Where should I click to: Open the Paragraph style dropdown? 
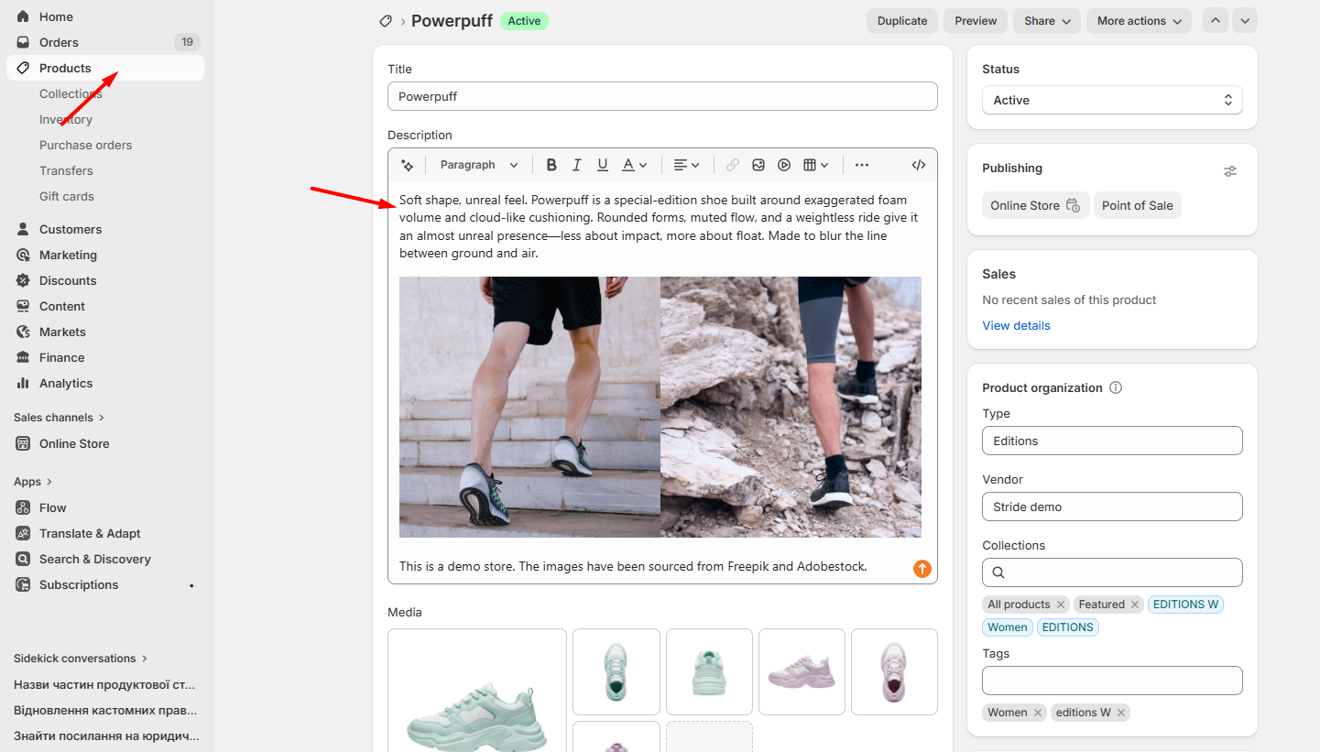coord(479,165)
